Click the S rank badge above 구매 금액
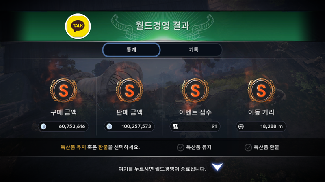The width and height of the screenshot is (325, 182). (64, 90)
